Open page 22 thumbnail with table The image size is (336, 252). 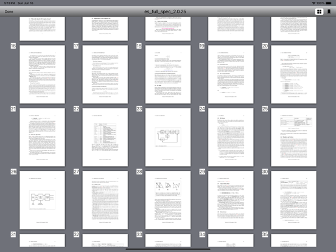point(105,137)
